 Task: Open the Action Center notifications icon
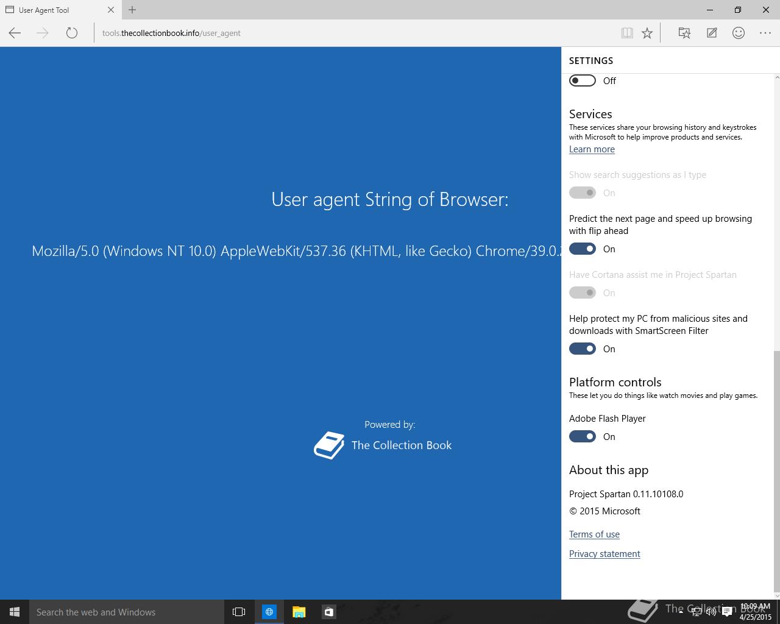pos(727,612)
